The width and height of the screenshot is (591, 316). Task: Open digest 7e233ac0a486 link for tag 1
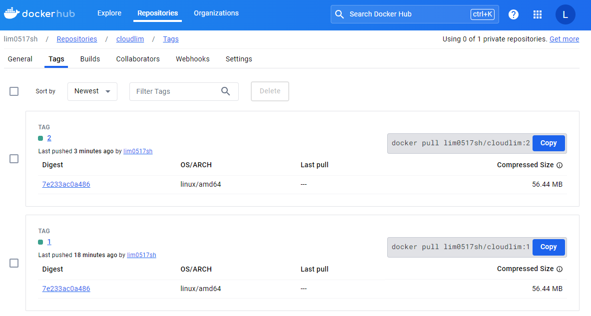click(66, 289)
